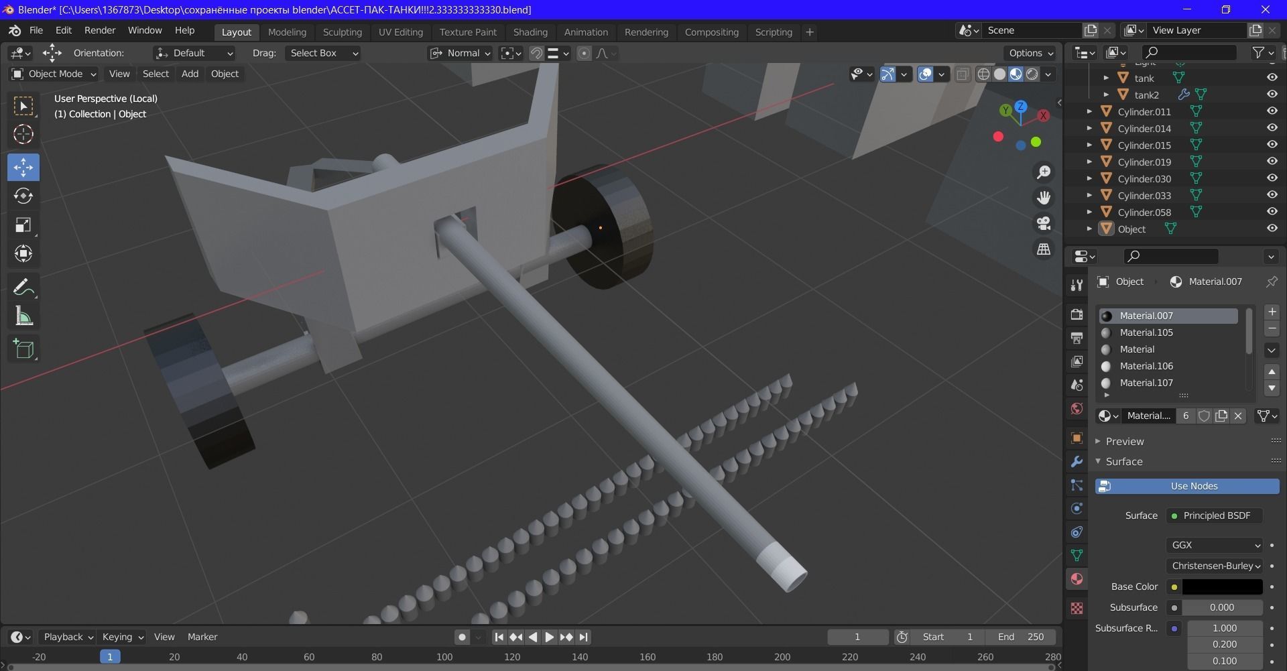
Task: Toggle camera view icon in viewport
Action: pyautogui.click(x=1044, y=223)
